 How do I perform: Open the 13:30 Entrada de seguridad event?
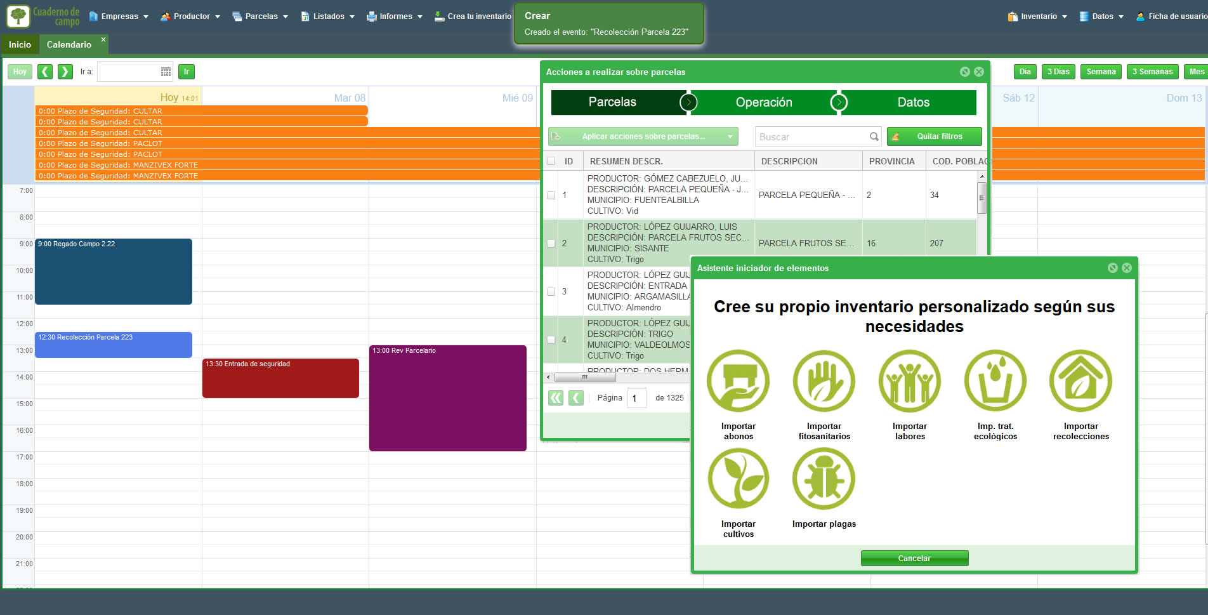280,378
